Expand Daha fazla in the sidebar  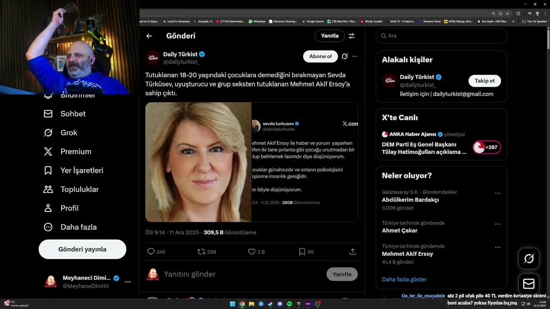[x=70, y=227]
